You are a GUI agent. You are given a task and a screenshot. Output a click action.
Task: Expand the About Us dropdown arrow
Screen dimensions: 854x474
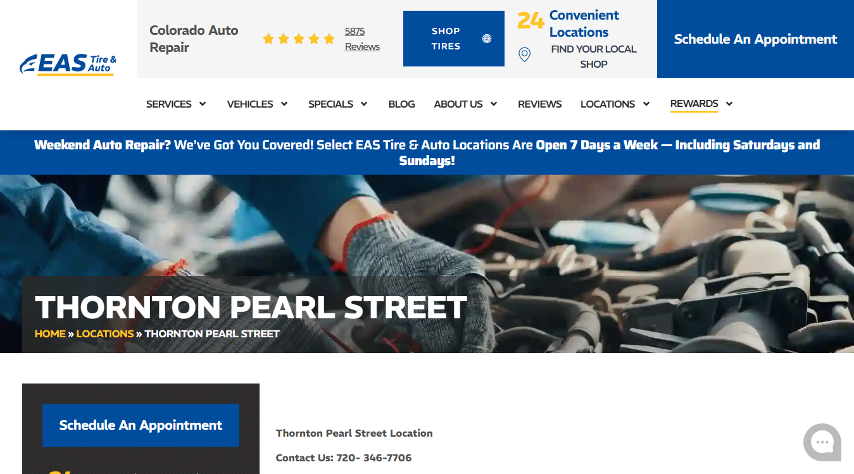pyautogui.click(x=494, y=104)
